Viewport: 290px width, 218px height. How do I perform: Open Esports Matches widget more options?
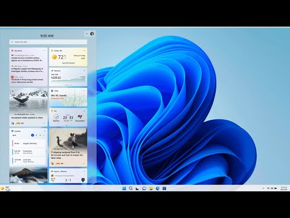84,171
